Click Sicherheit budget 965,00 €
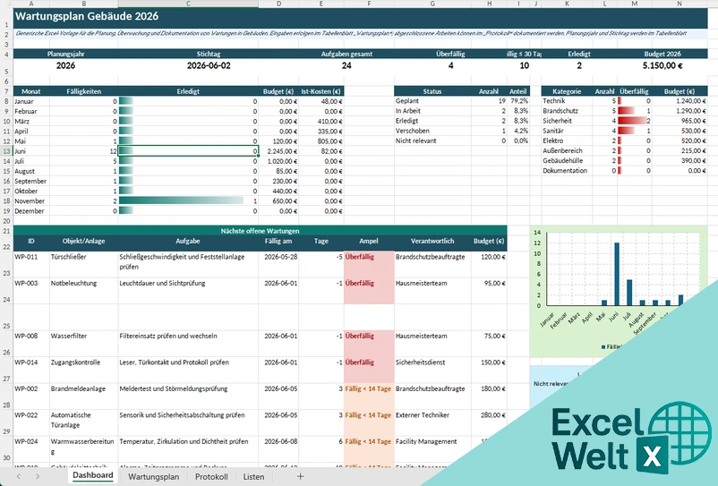The height and width of the screenshot is (486, 718). [x=680, y=121]
